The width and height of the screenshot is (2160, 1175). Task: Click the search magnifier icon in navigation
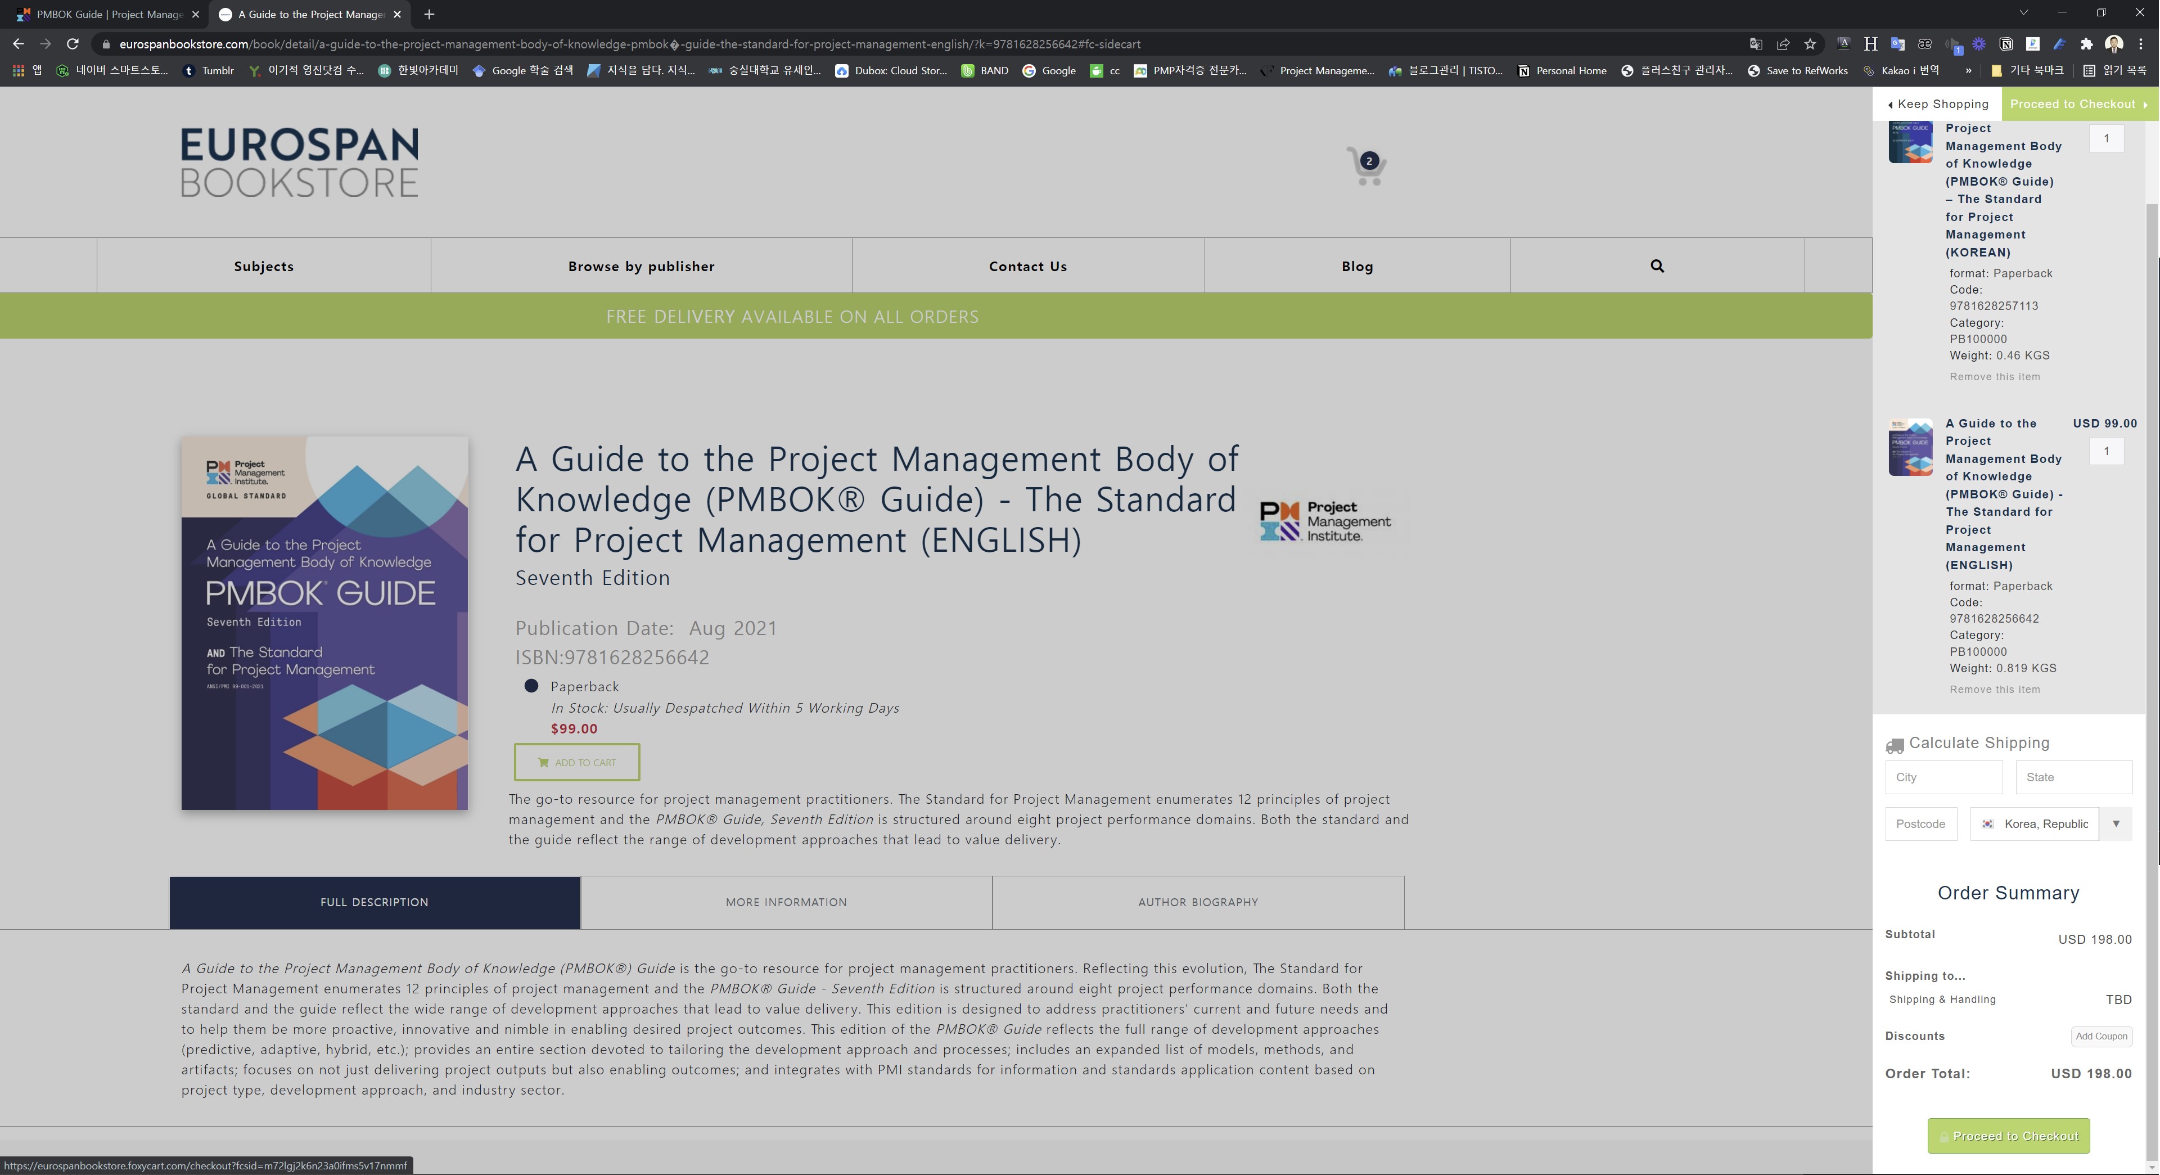pos(1657,266)
